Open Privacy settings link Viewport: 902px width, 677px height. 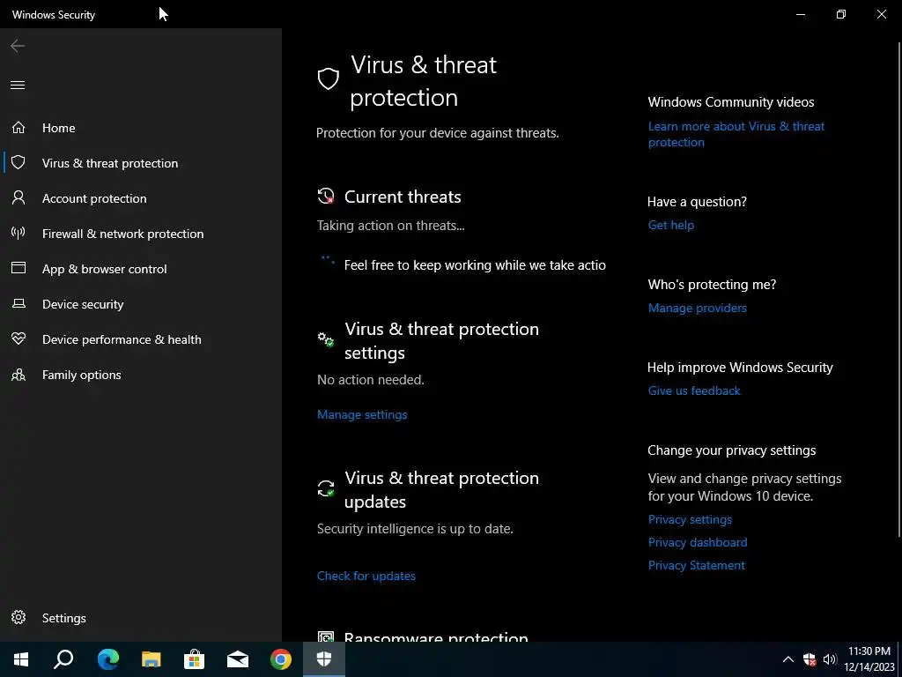(x=690, y=519)
